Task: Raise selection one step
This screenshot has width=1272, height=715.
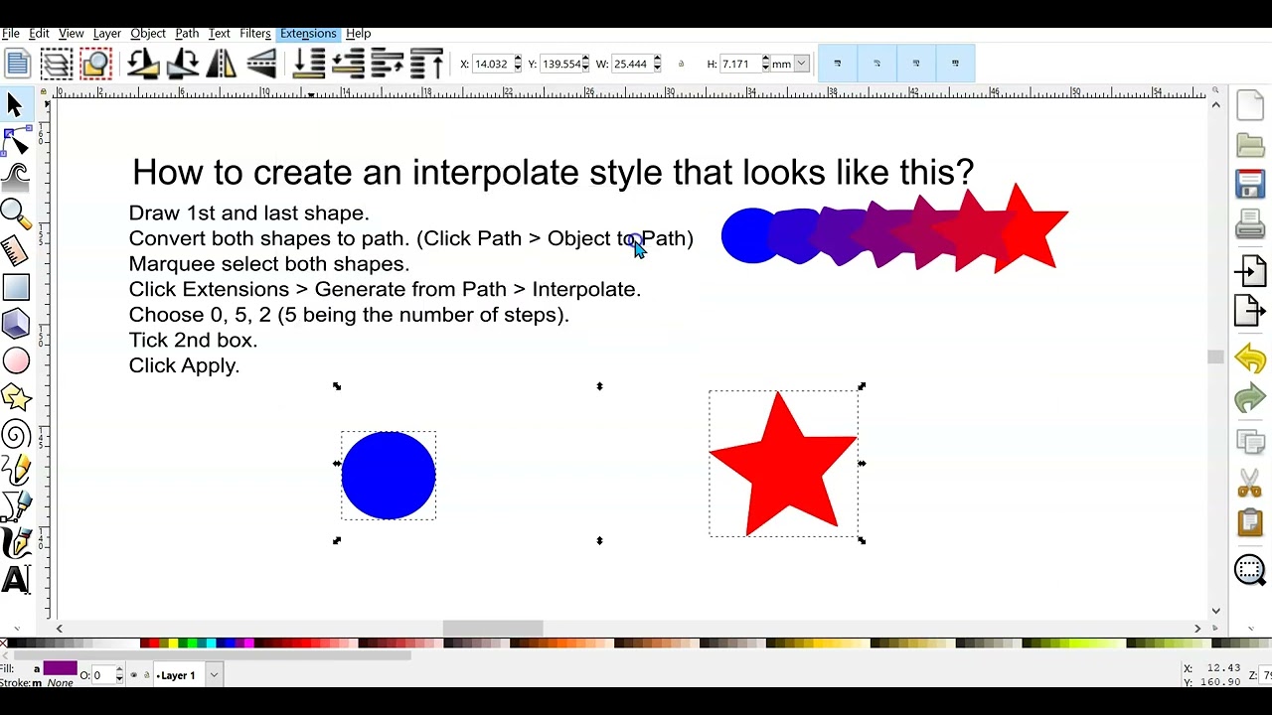Action: point(387,64)
